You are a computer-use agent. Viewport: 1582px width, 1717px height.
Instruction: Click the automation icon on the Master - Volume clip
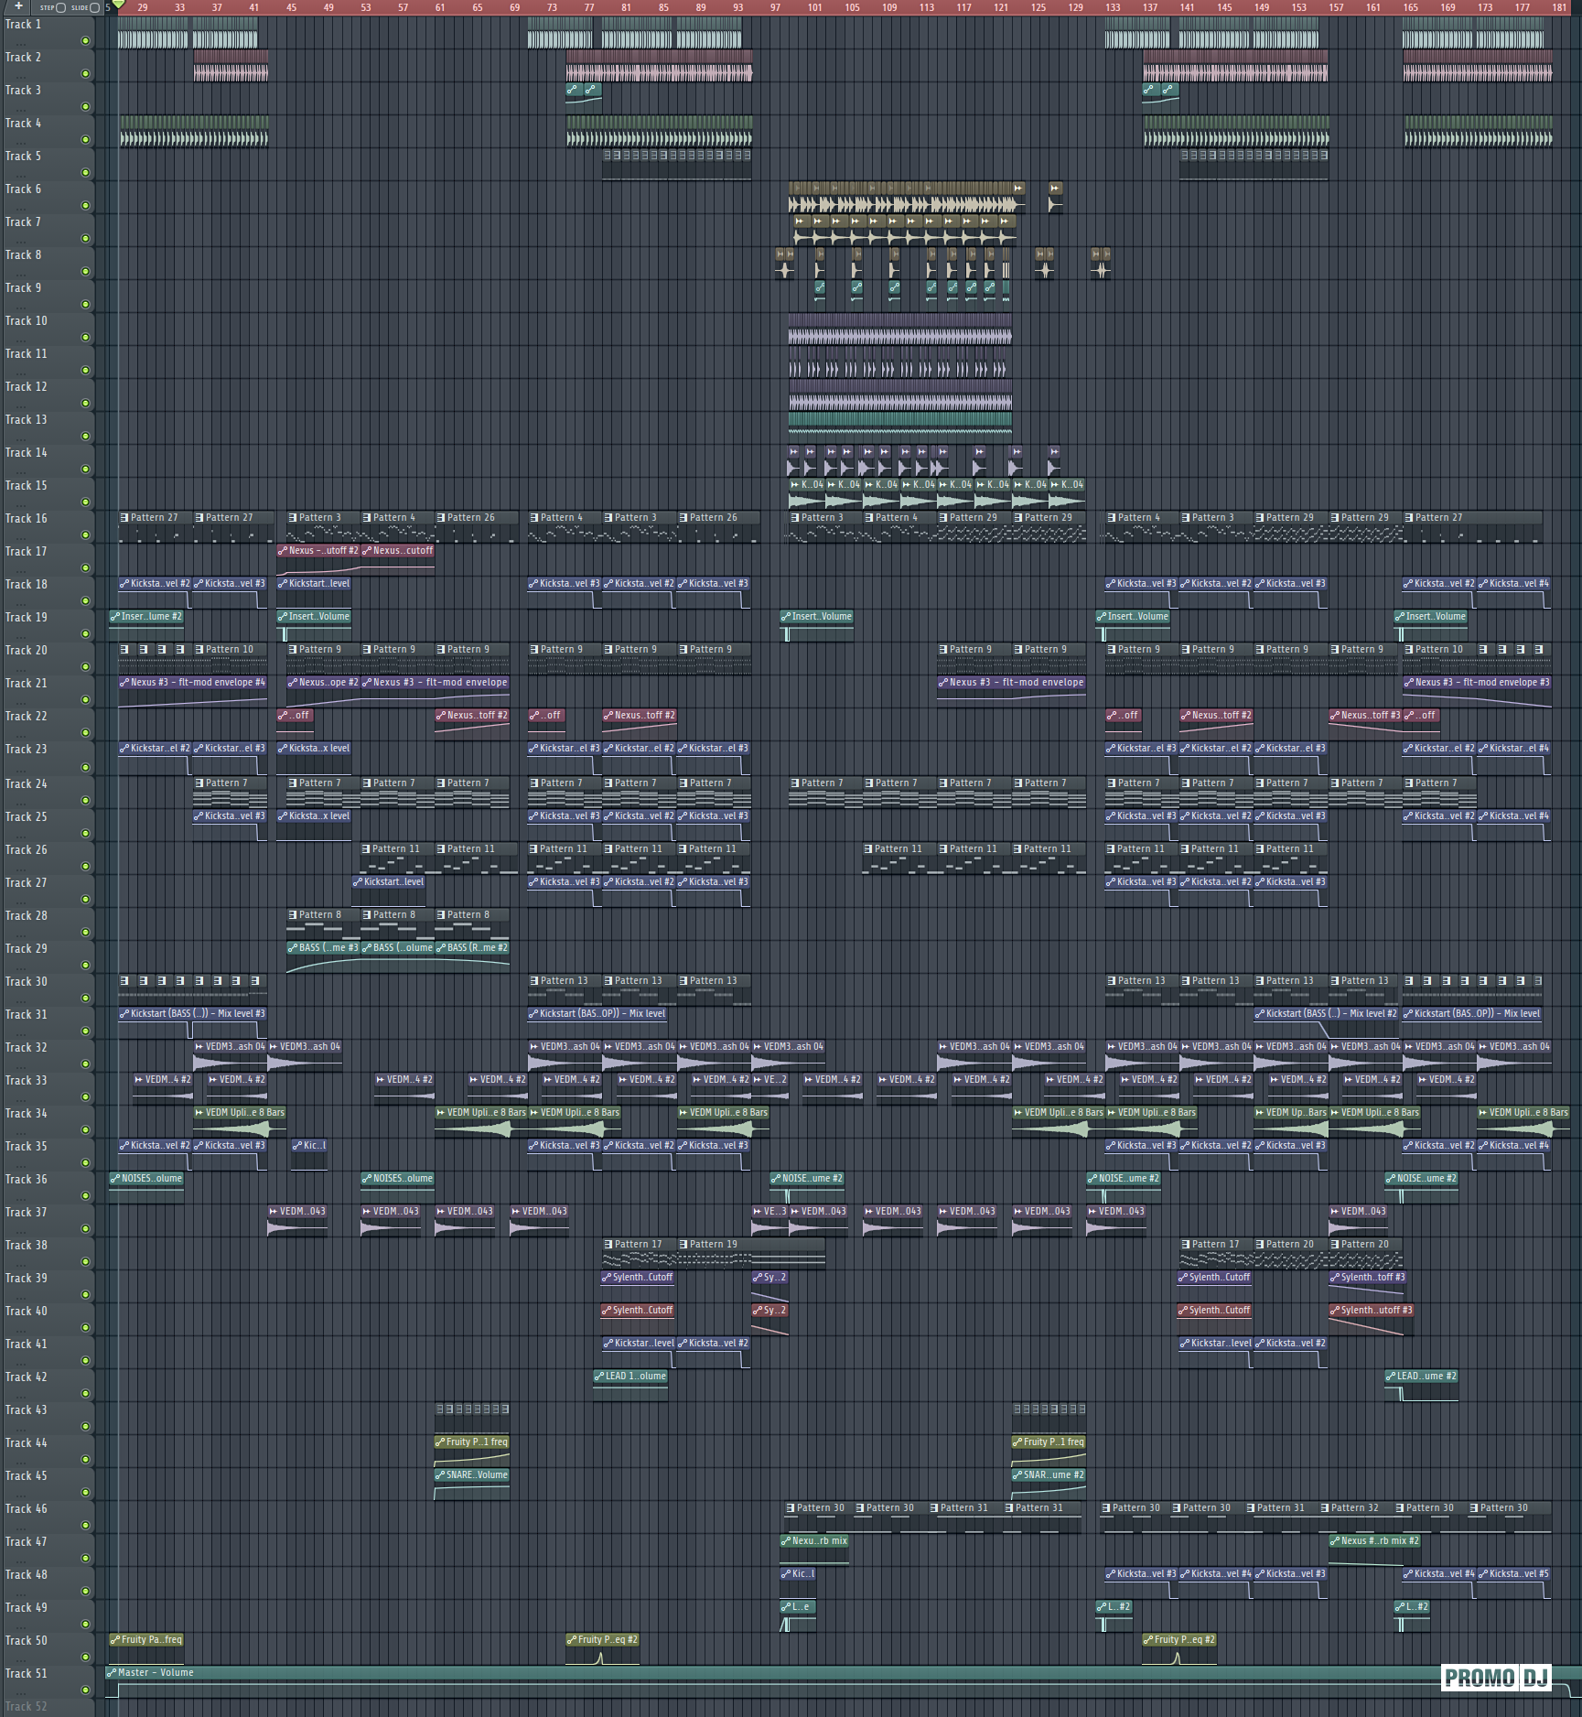click(112, 1672)
